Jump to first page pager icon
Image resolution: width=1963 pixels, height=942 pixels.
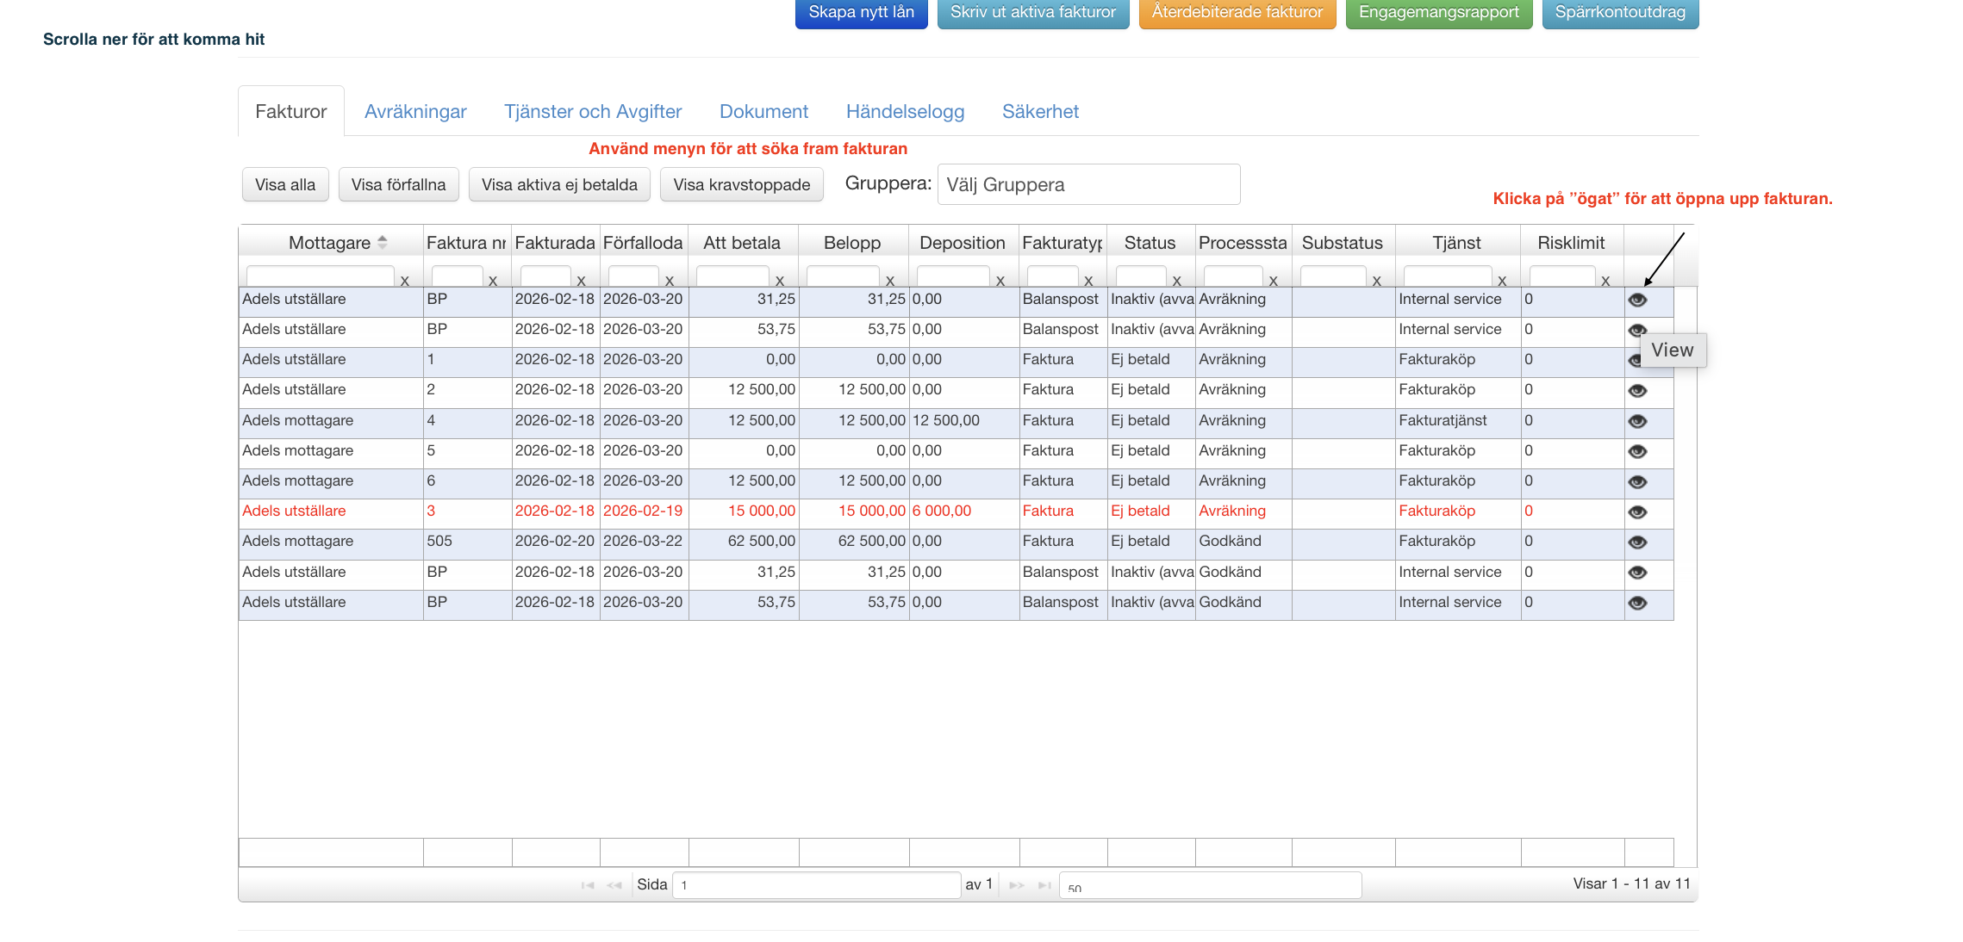(588, 885)
